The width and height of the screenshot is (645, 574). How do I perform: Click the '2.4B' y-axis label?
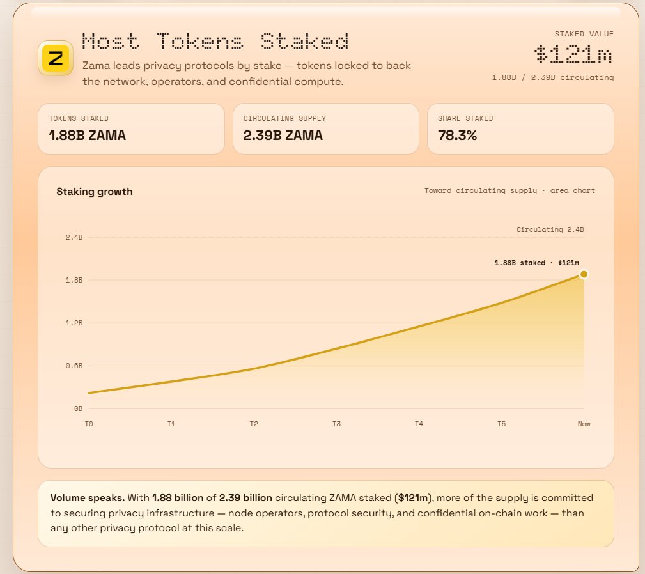point(74,237)
